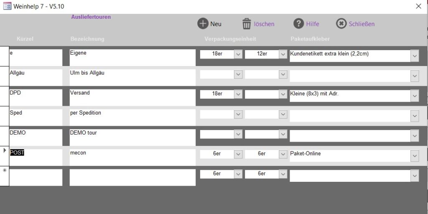Click the trash can löschen icon
Viewport: 428px width, 214px height.
click(x=247, y=24)
